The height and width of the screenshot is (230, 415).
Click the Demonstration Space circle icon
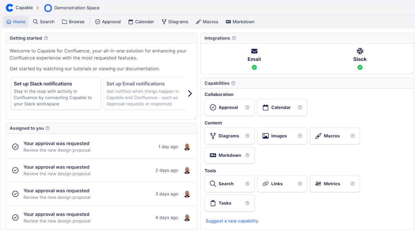[x=48, y=8]
